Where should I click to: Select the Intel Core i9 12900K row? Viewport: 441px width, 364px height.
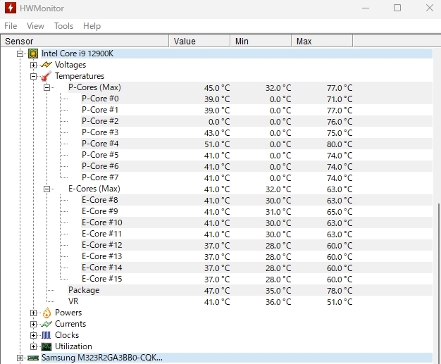(x=237, y=54)
